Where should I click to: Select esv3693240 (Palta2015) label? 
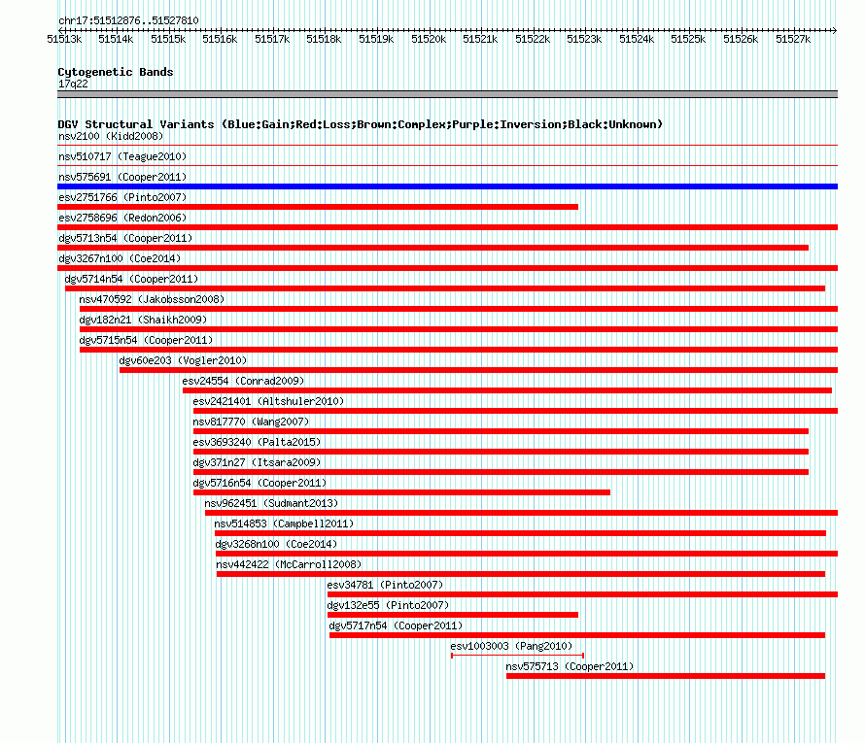257,442
